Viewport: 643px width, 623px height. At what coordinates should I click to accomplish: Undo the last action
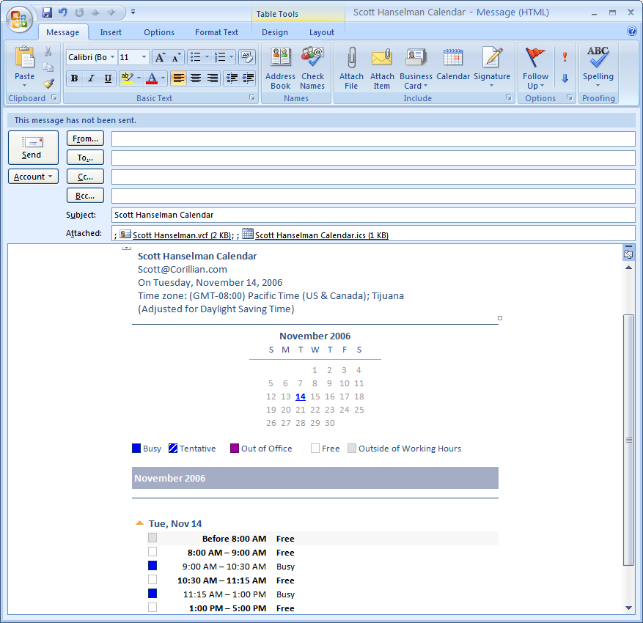63,12
